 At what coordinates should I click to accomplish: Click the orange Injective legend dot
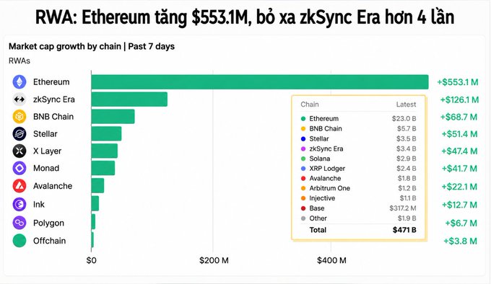pyautogui.click(x=303, y=198)
